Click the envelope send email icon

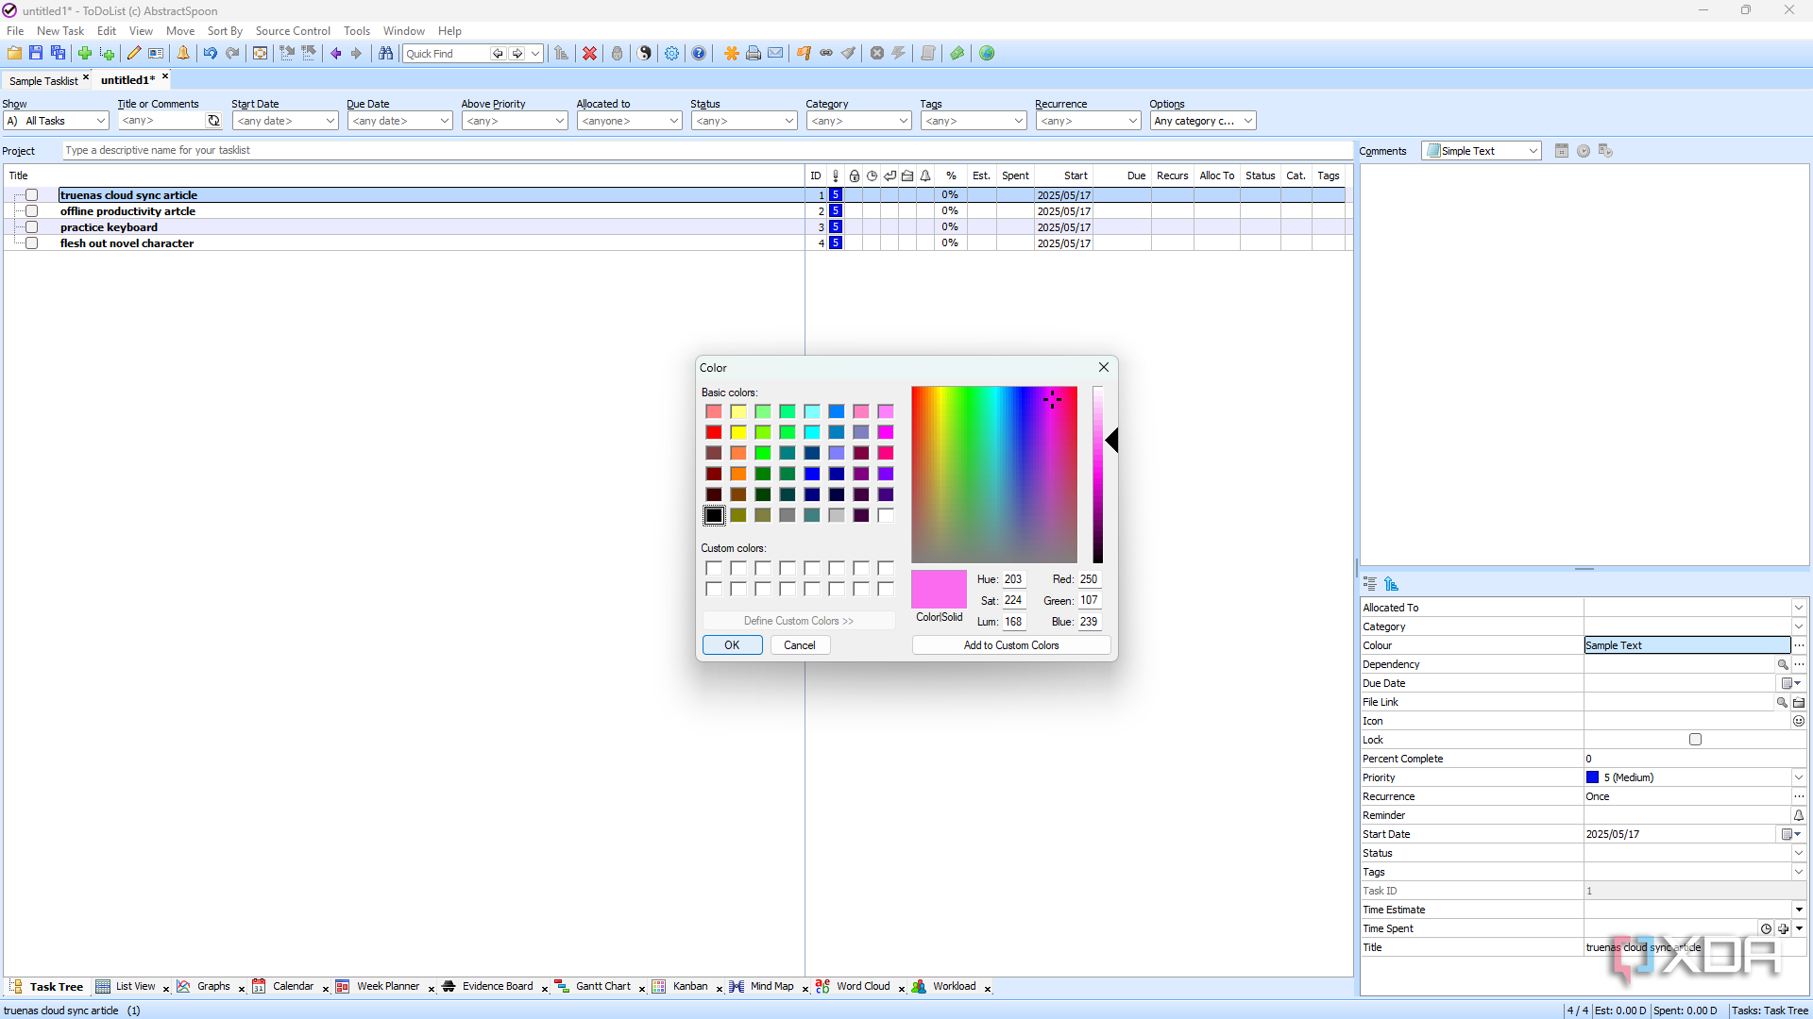[x=775, y=54]
